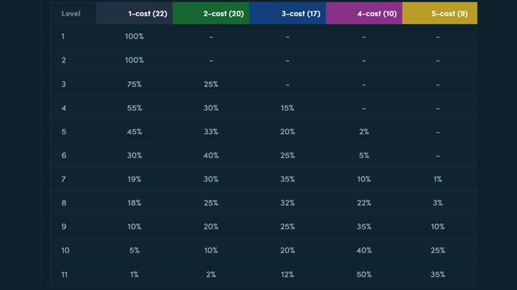Select the 75% cell in Level 3
The width and height of the screenshot is (517, 290).
134,84
